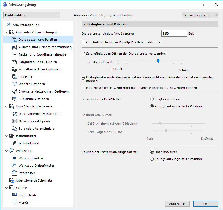Click the XYZ Tracker und Koordinateneingabe icon

coord(15,54)
